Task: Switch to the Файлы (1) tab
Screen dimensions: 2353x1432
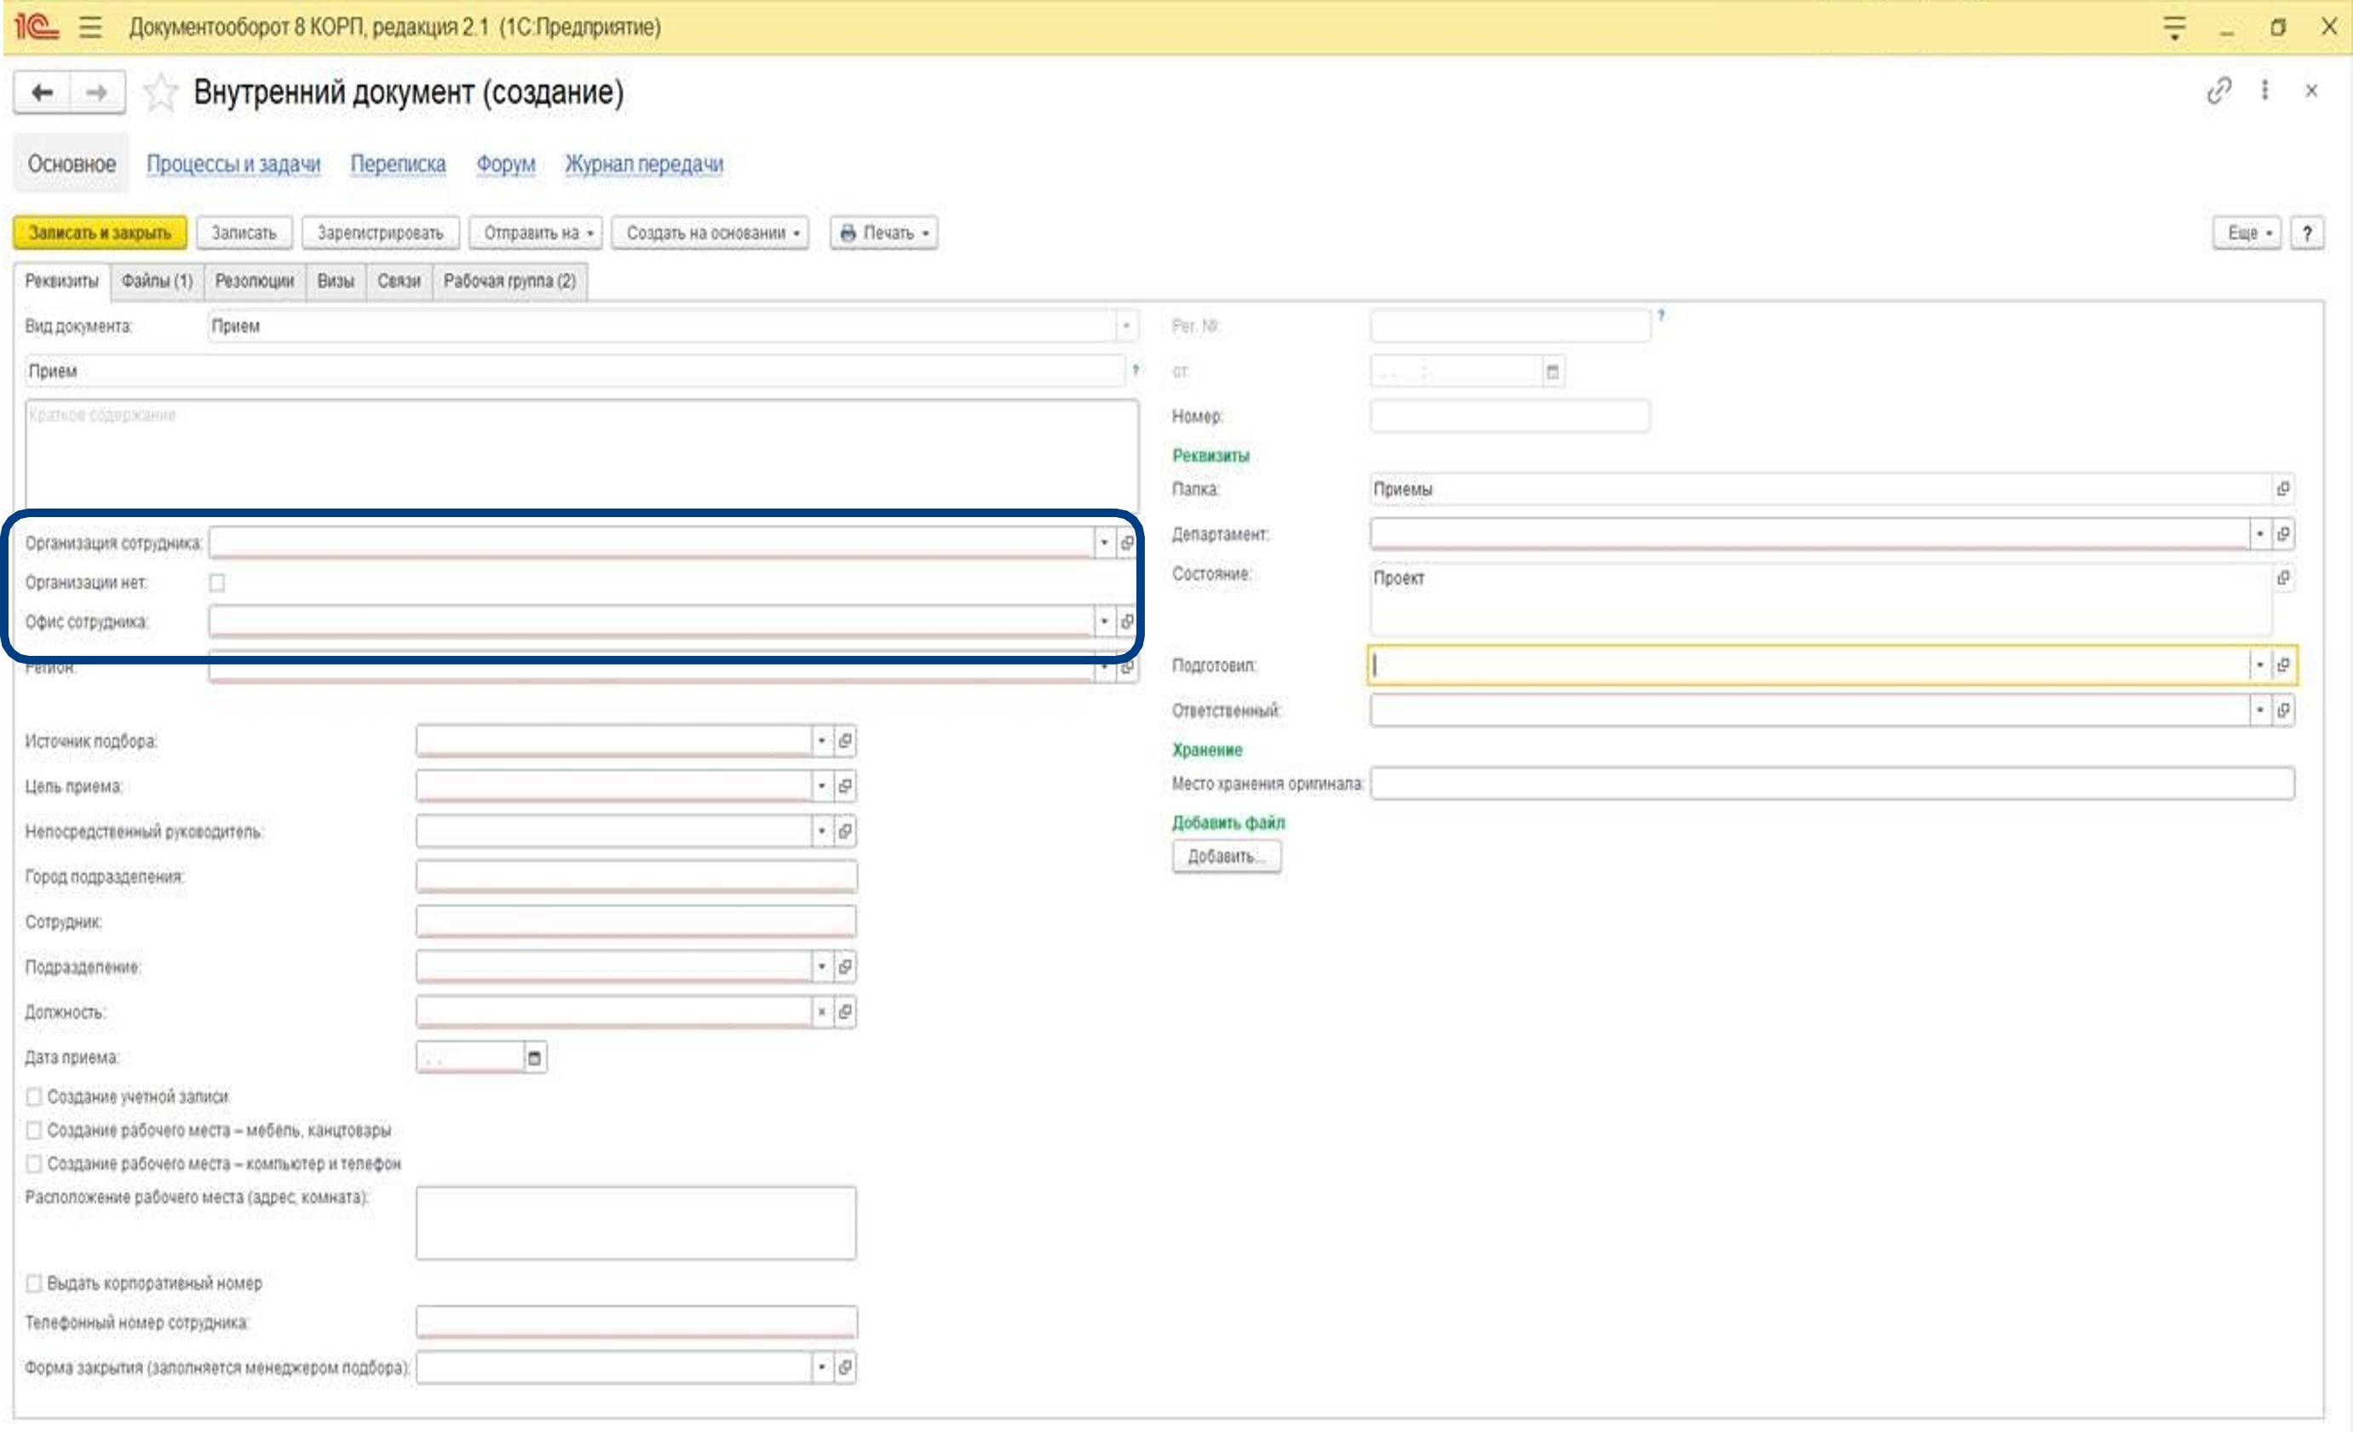Action: pyautogui.click(x=158, y=280)
